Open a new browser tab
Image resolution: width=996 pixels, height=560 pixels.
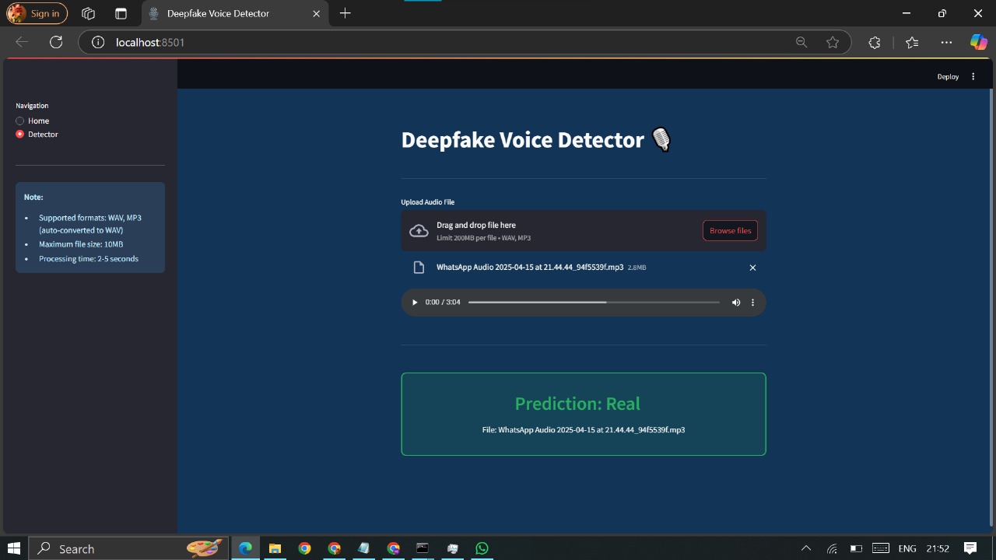(x=345, y=13)
